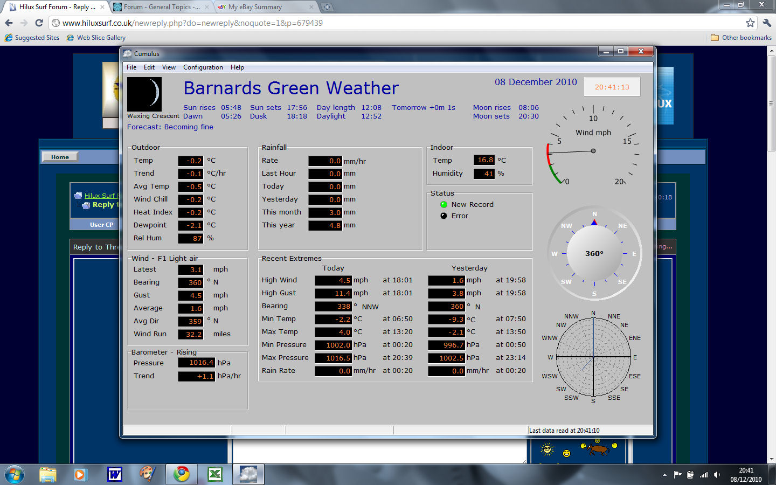Launch Microsoft Word from the taskbar
The width and height of the screenshot is (776, 485).
(x=115, y=474)
